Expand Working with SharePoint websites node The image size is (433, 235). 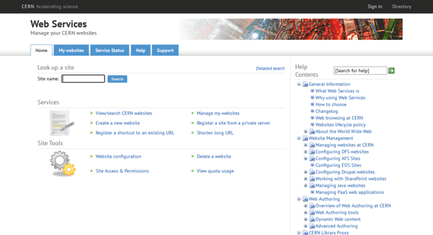click(x=306, y=179)
